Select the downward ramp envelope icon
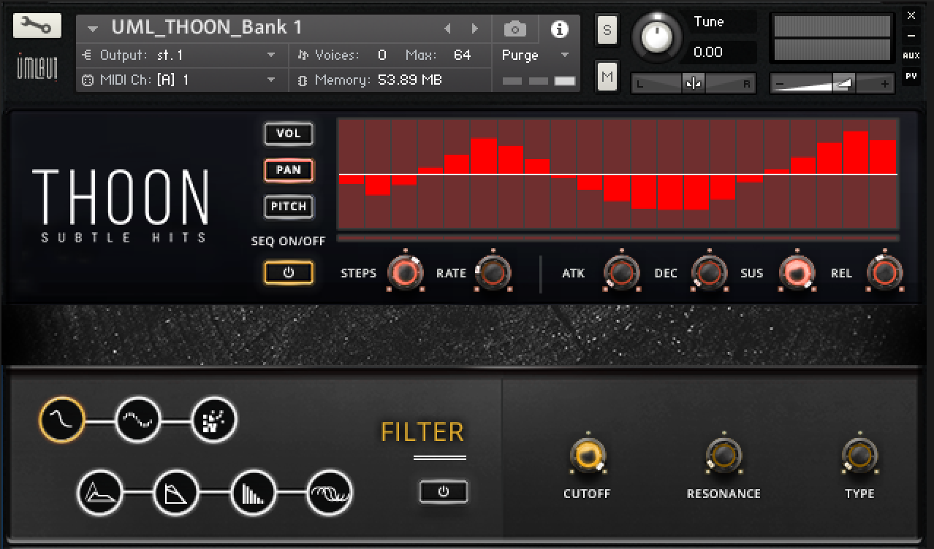Viewport: 934px width, 549px height. 175,492
